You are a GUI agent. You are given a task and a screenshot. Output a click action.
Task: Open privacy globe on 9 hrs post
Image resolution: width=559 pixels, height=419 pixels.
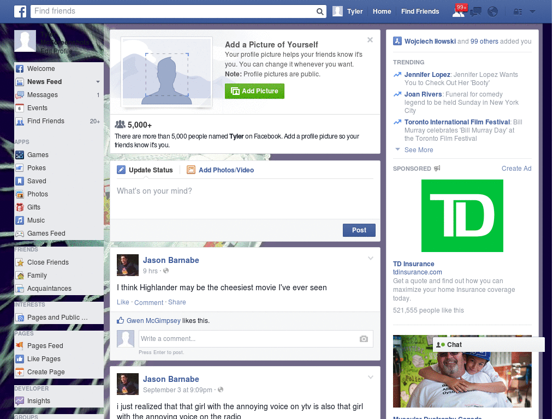166,271
